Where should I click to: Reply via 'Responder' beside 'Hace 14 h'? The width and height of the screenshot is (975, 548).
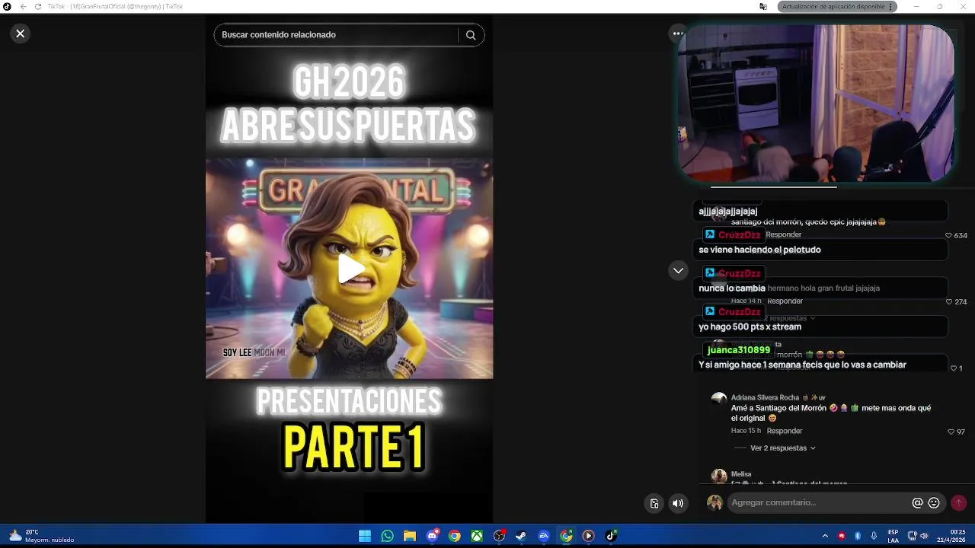[x=785, y=301]
